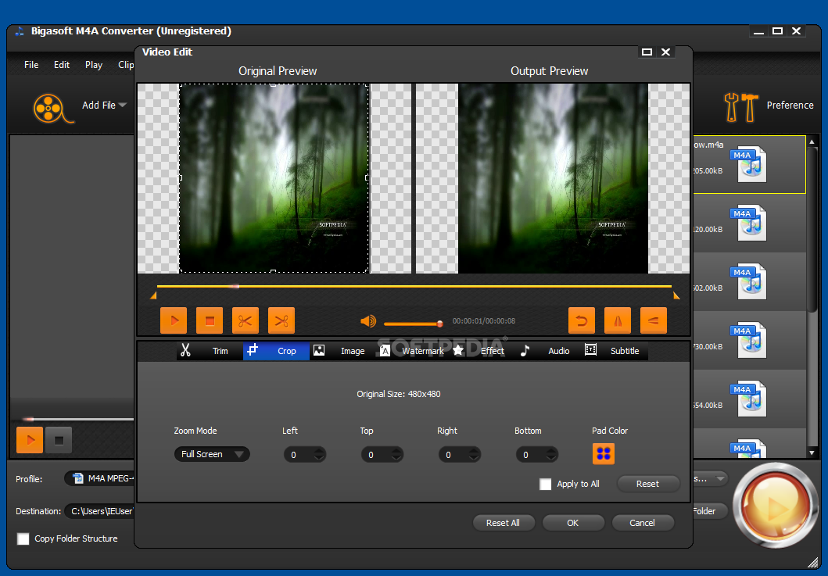Click the speaker volume icon
Image resolution: width=828 pixels, height=576 pixels.
(368, 321)
